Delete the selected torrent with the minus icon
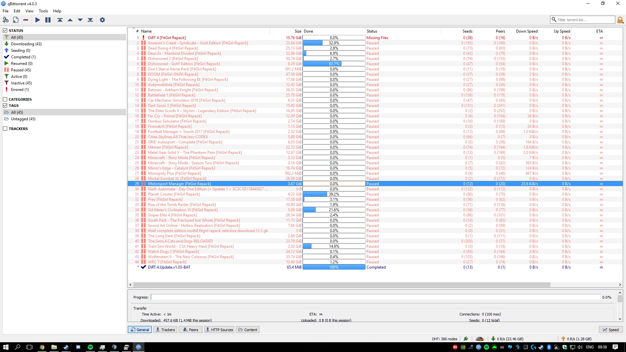 pyautogui.click(x=26, y=20)
